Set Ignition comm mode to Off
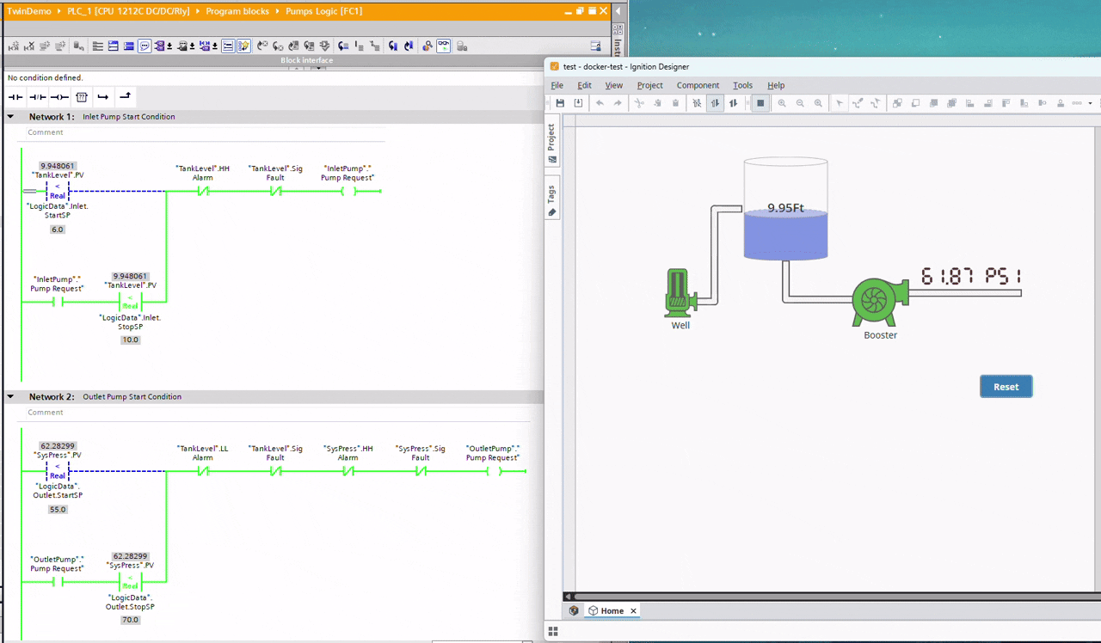 (697, 103)
